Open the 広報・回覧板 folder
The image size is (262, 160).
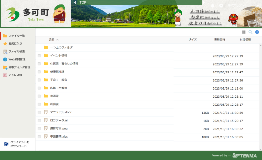coord(59,88)
